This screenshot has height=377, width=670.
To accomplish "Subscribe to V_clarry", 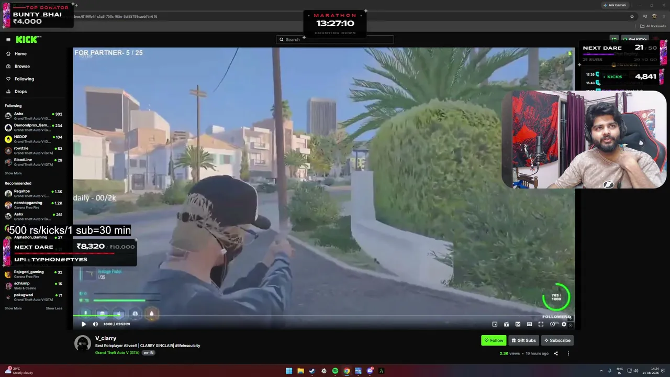I will [x=557, y=340].
